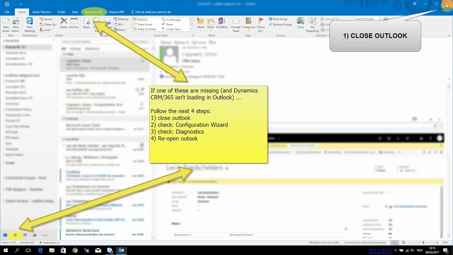Archive the selected message
Viewport: 453px width, 255px height.
coord(74,23)
